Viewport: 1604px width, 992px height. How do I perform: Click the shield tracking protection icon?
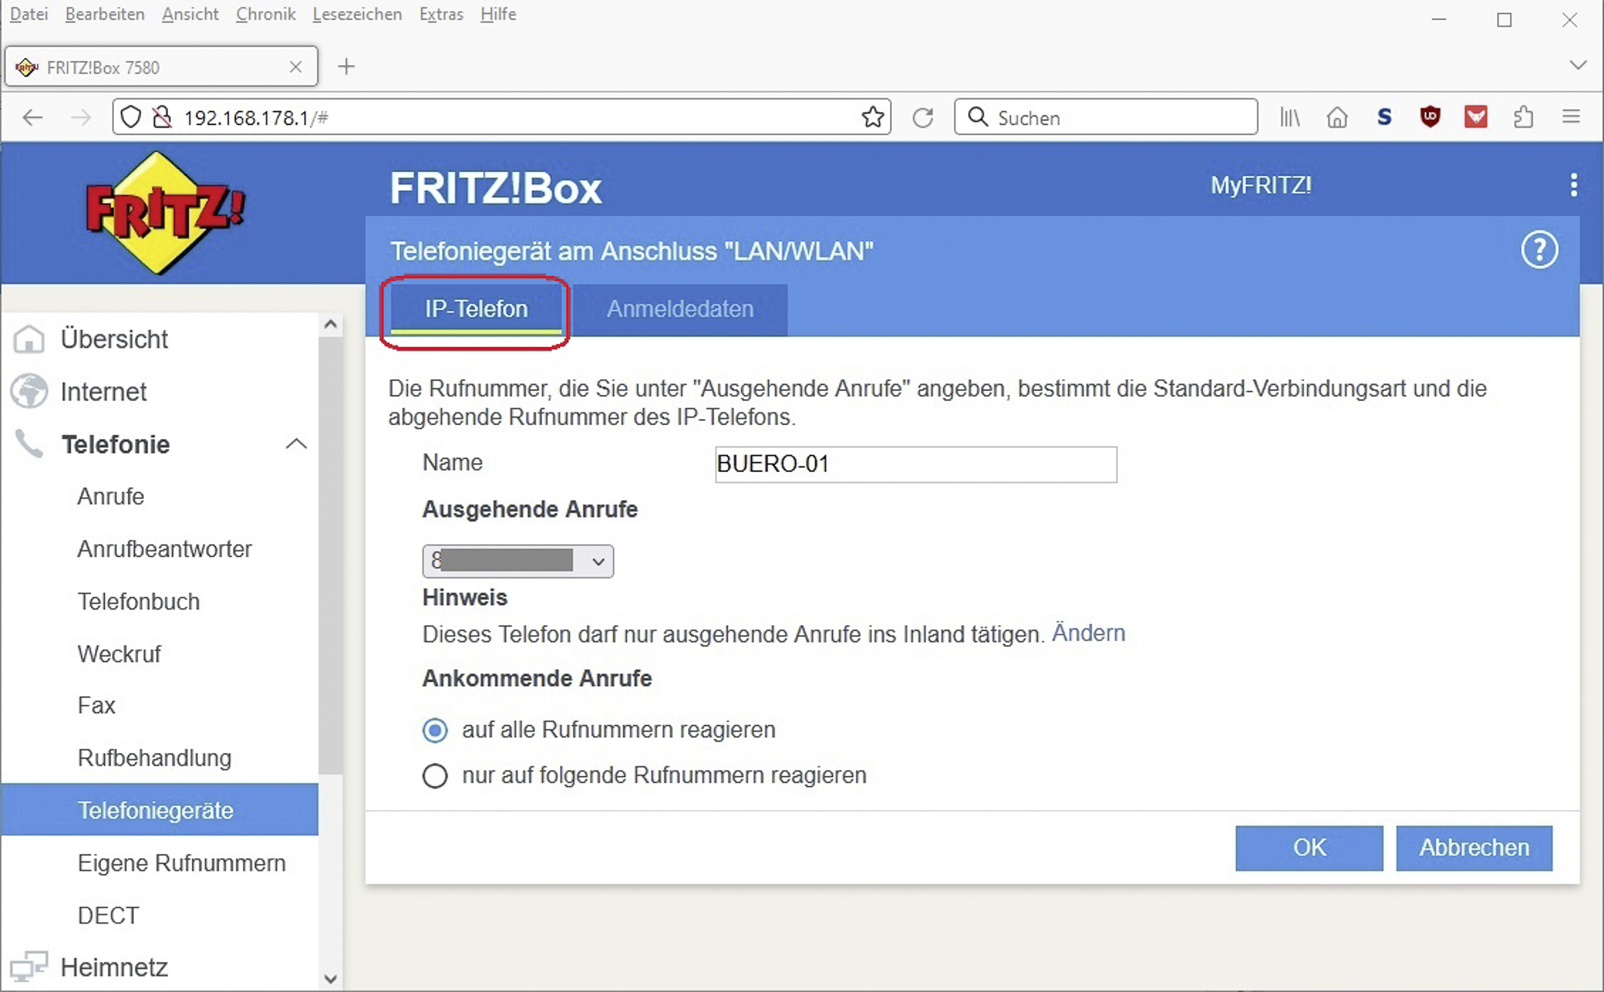(x=131, y=117)
